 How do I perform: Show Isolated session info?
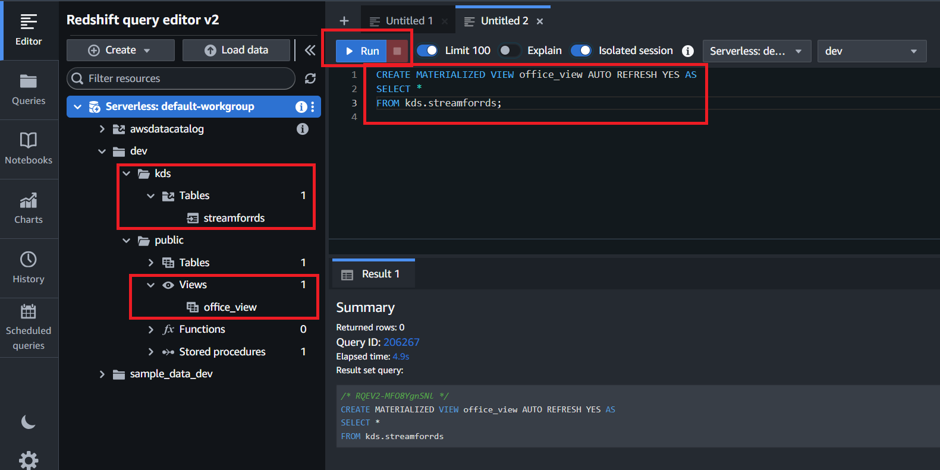[688, 51]
